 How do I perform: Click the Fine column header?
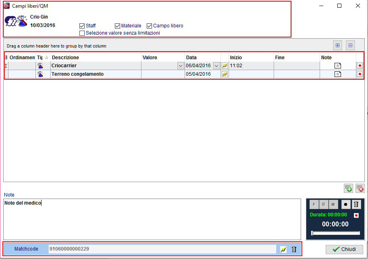(x=297, y=58)
